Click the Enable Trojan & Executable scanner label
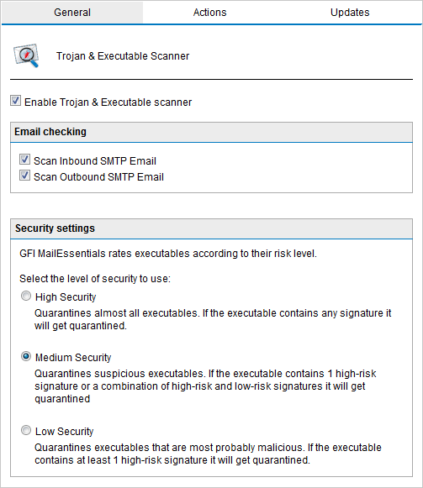 coord(108,102)
